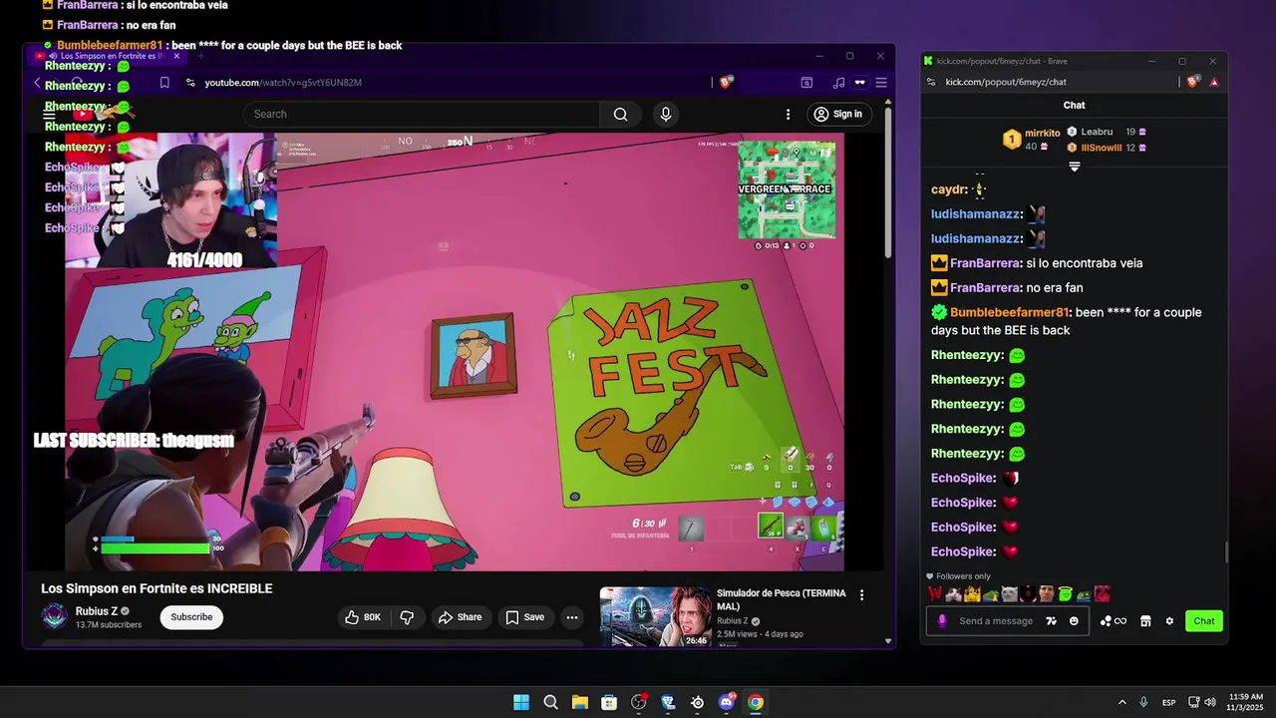Open Brave main menu in YouTube window
The image size is (1276, 718).
click(x=881, y=83)
